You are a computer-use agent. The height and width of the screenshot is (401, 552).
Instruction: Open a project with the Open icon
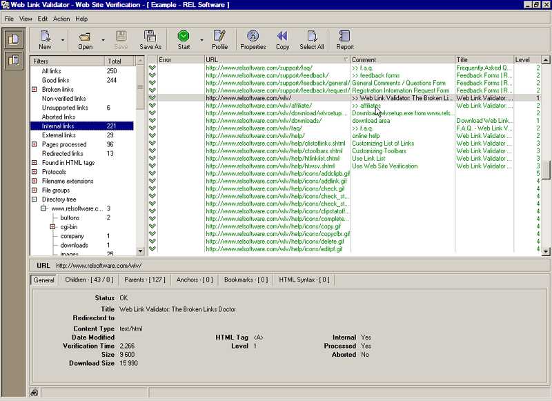pyautogui.click(x=85, y=40)
